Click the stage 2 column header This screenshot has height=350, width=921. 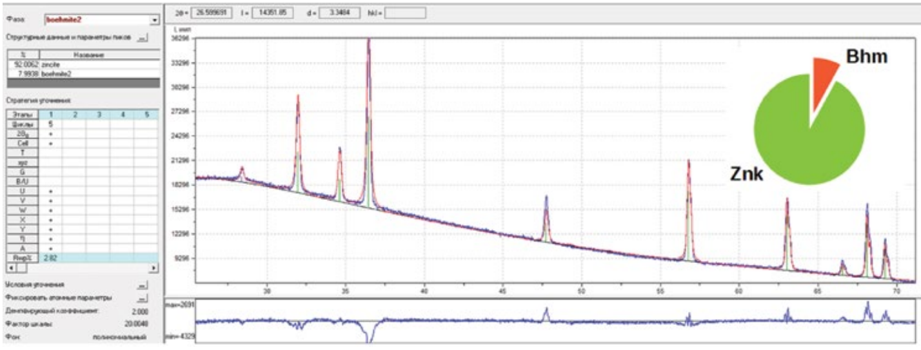pyautogui.click(x=74, y=114)
